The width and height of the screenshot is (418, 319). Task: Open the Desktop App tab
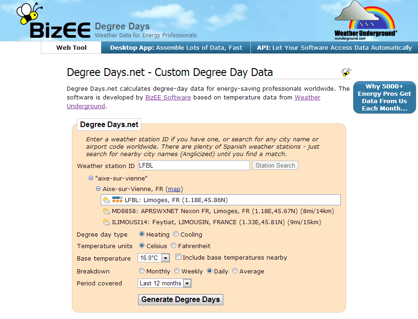click(176, 48)
